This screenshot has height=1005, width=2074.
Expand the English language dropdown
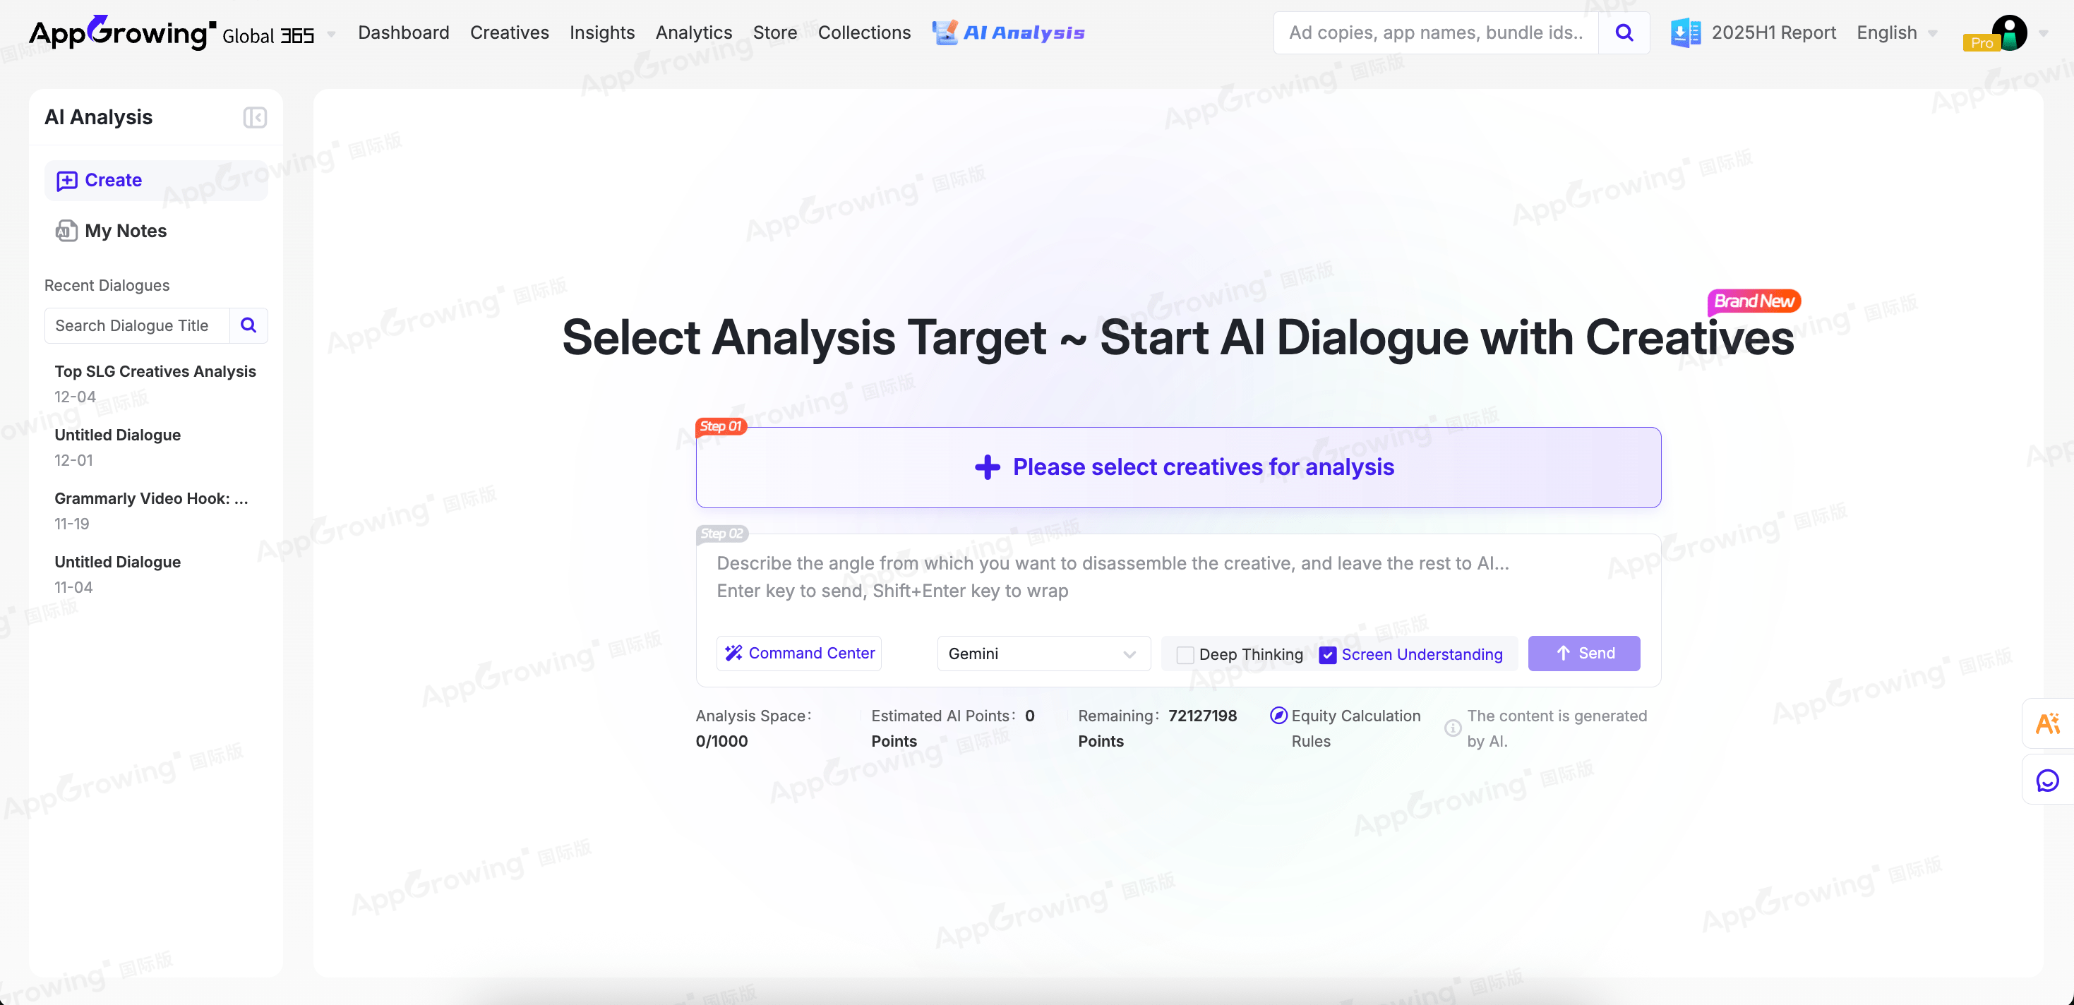pos(1897,33)
